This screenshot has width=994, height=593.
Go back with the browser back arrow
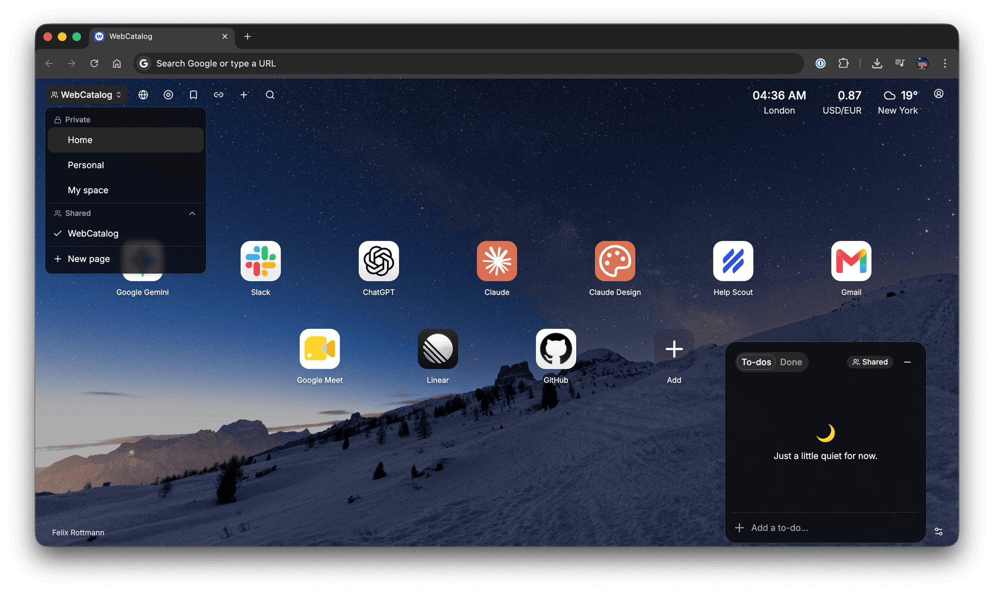[49, 63]
